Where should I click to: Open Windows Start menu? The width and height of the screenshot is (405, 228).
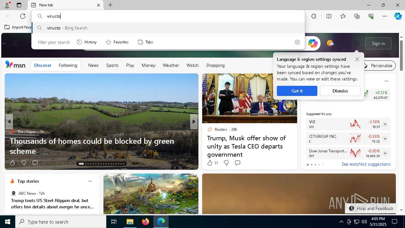pos(8,222)
